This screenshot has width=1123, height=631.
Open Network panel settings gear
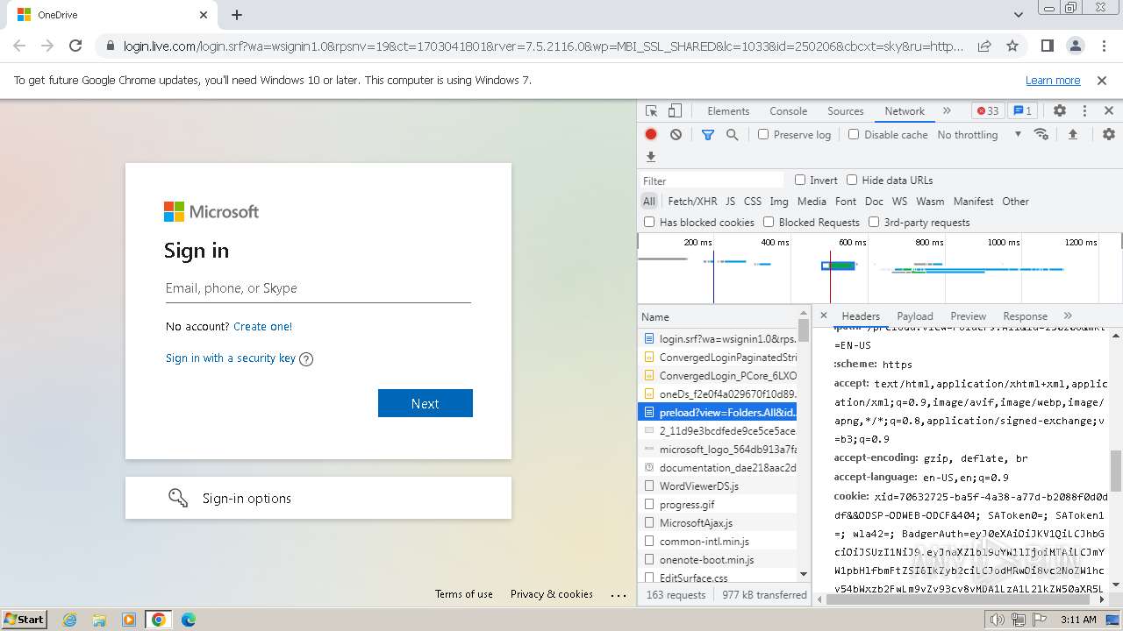[1109, 134]
